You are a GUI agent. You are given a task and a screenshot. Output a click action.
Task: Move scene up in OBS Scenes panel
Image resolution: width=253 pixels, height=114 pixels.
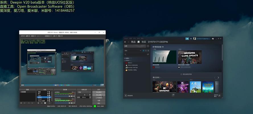click(x=29, y=103)
